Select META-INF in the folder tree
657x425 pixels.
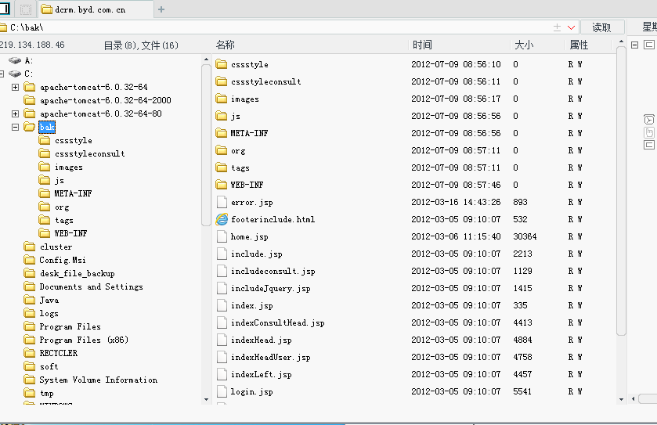[x=73, y=193]
